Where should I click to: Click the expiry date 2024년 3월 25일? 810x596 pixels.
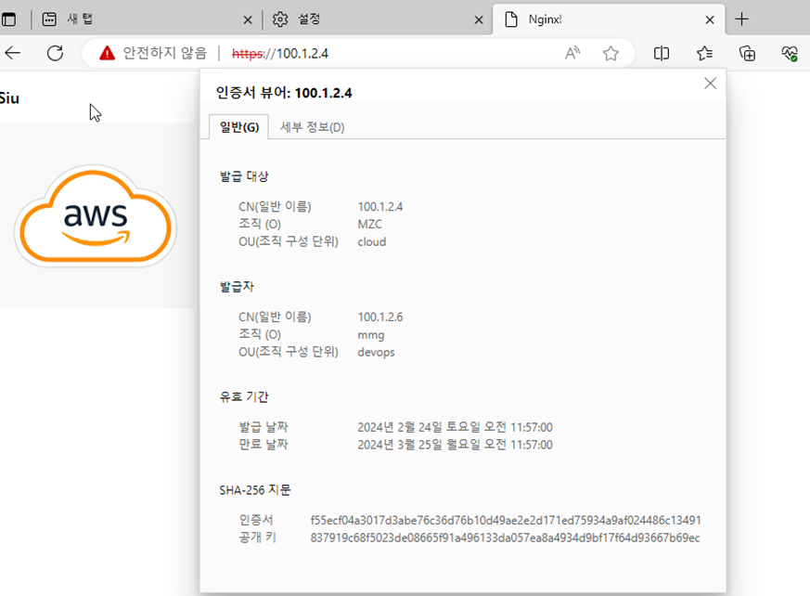[456, 445]
